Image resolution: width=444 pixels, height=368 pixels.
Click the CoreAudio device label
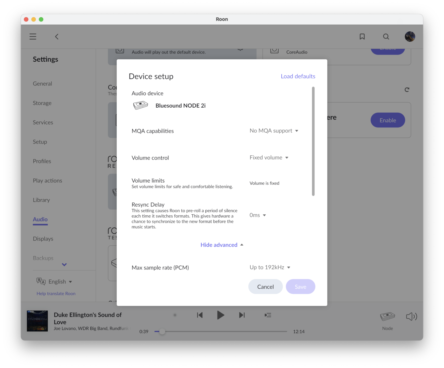coord(297,52)
